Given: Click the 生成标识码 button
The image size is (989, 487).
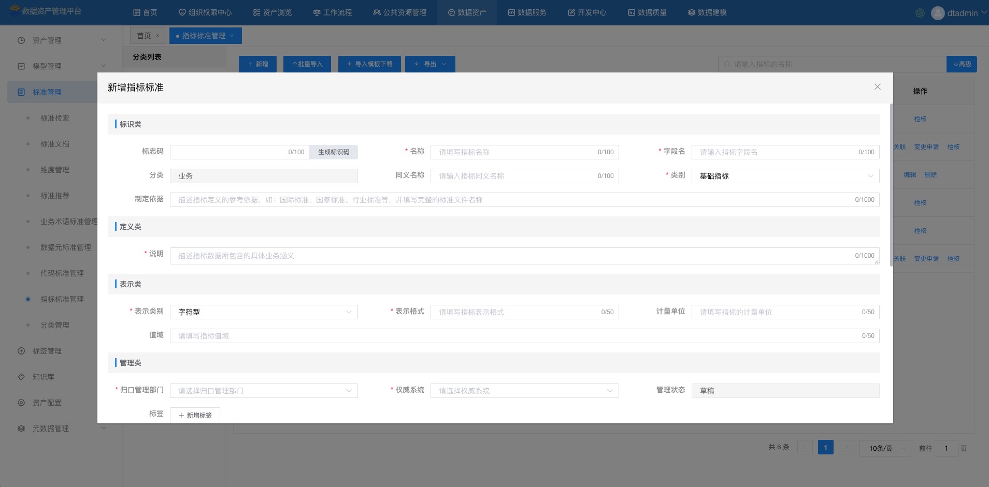Looking at the screenshot, I should pyautogui.click(x=333, y=152).
